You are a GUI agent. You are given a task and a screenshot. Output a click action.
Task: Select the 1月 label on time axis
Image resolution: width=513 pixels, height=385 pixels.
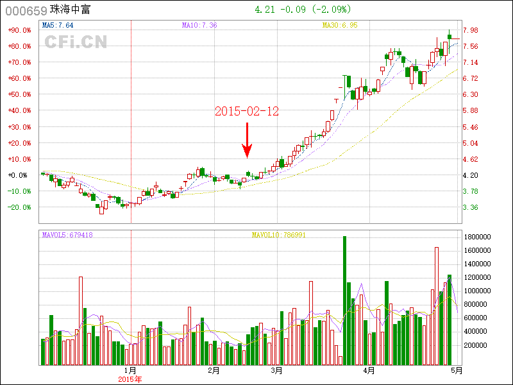130,370
